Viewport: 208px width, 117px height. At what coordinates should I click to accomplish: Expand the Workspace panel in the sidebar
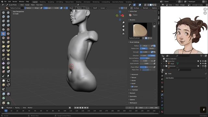coord(133,103)
